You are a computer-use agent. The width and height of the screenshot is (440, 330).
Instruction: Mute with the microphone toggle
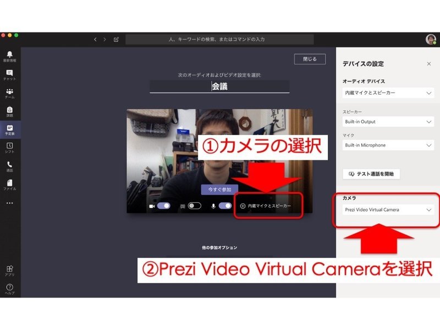225,206
